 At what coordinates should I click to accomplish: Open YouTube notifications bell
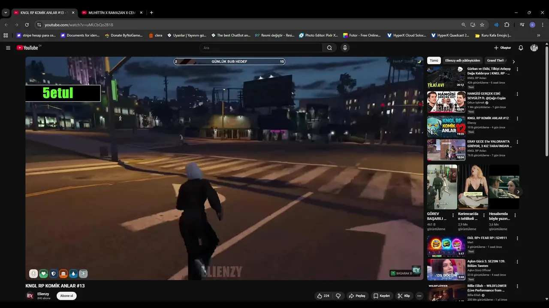521,48
